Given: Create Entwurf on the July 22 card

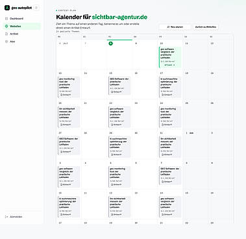Looking at the screenshot, I should 116,125.
